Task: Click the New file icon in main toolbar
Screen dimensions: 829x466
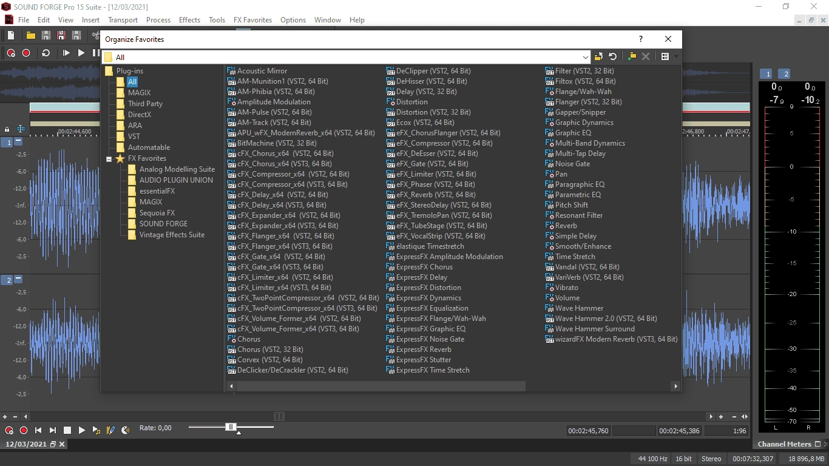Action: 12,36
